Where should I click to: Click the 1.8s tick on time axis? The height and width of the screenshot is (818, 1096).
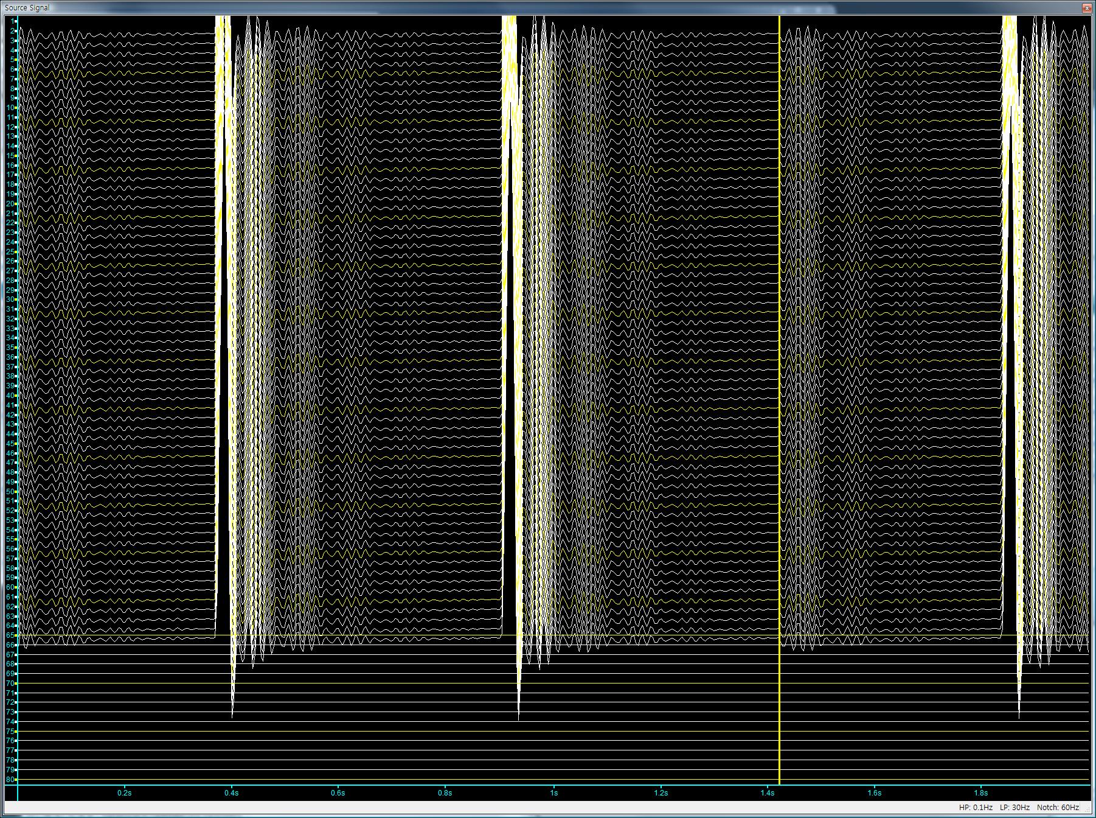tap(980, 793)
